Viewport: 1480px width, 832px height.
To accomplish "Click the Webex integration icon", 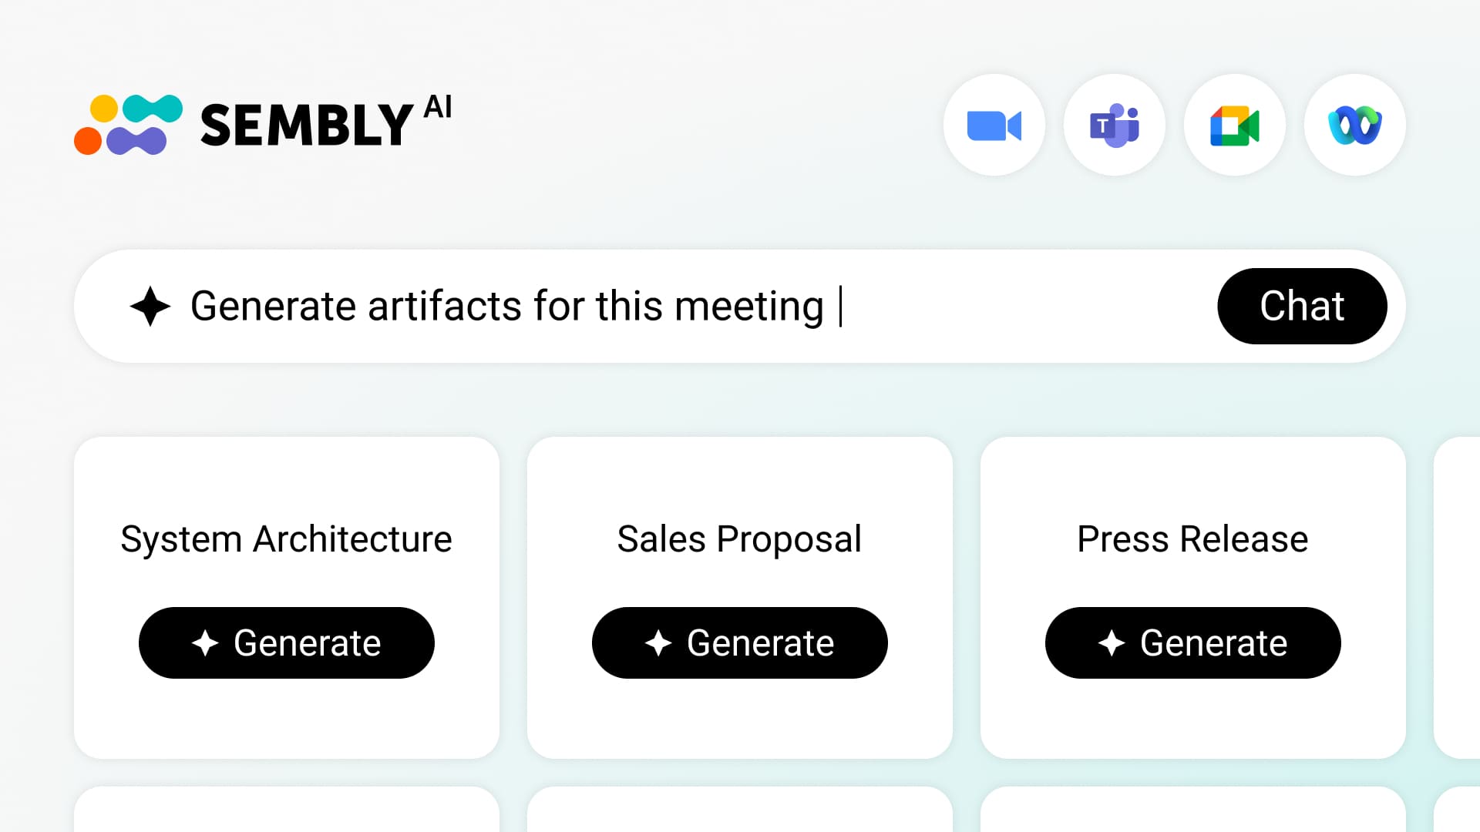I will coord(1354,126).
